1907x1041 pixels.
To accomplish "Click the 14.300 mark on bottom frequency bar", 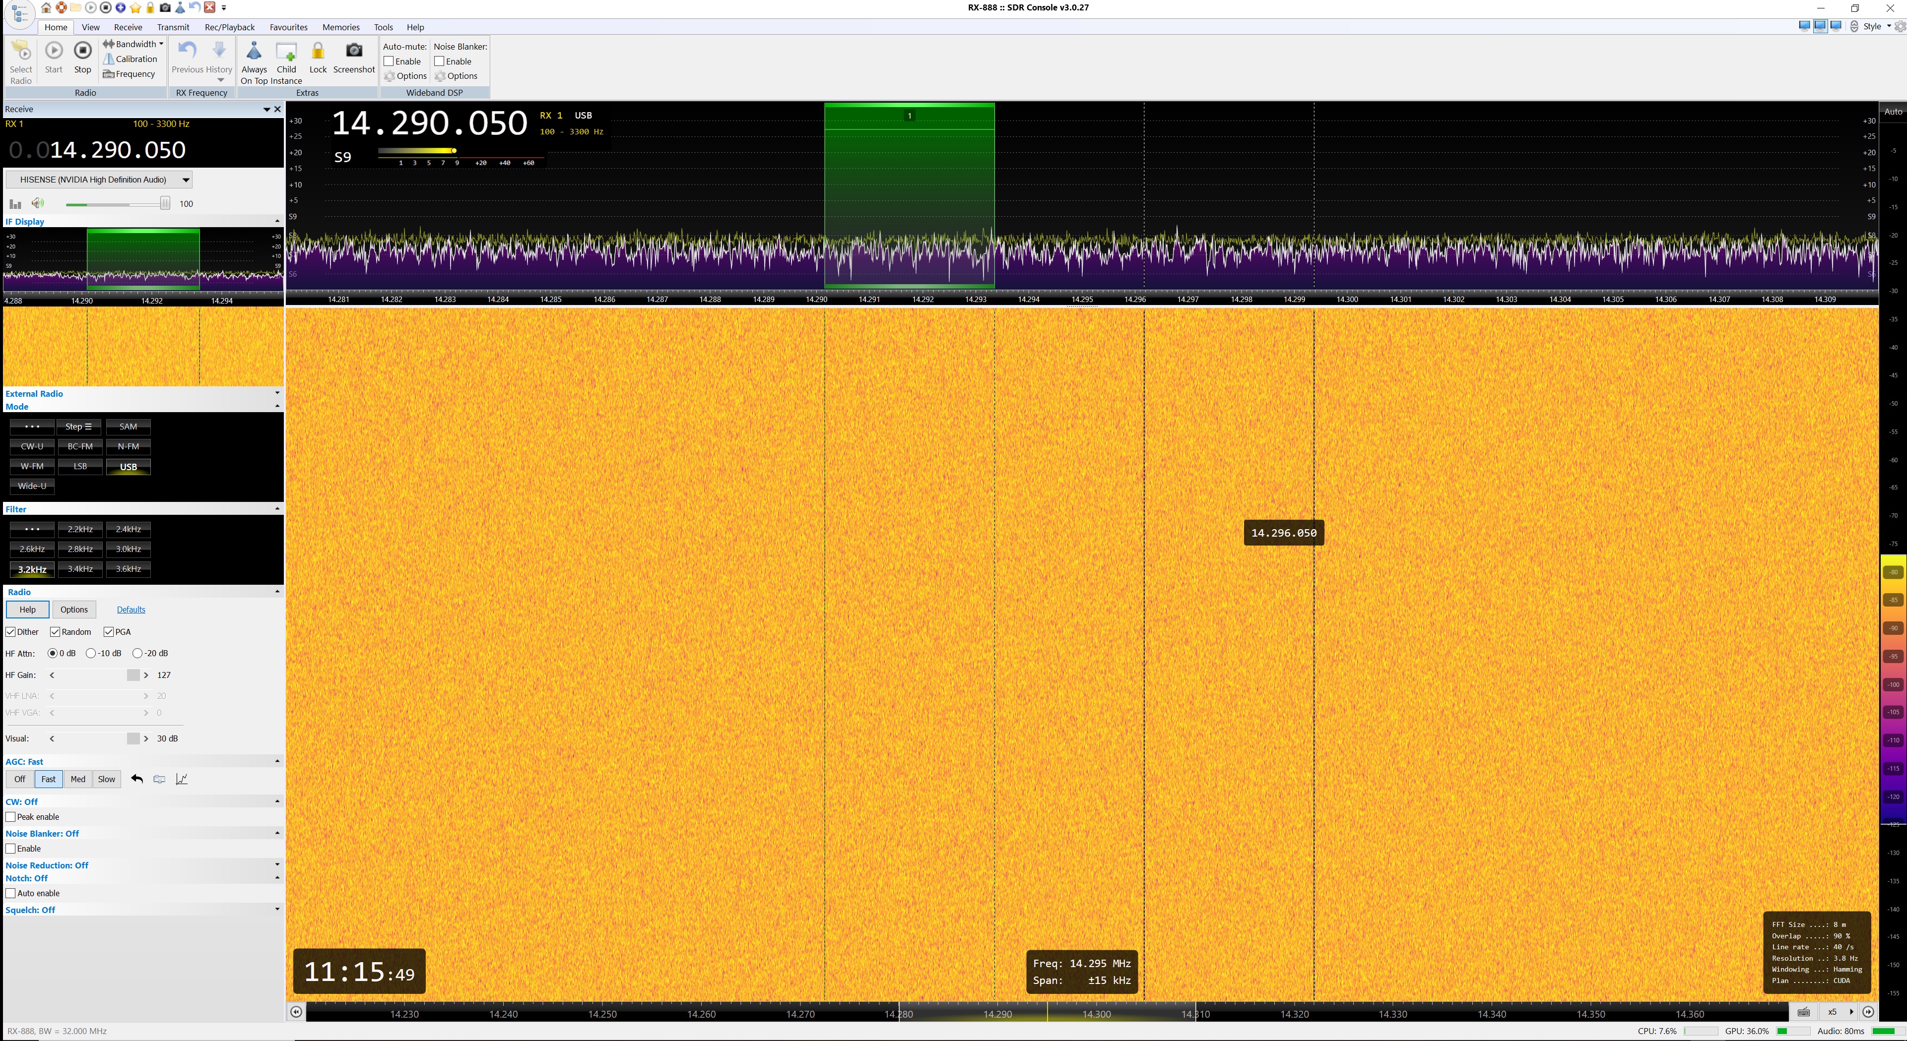I will coord(1096,1014).
